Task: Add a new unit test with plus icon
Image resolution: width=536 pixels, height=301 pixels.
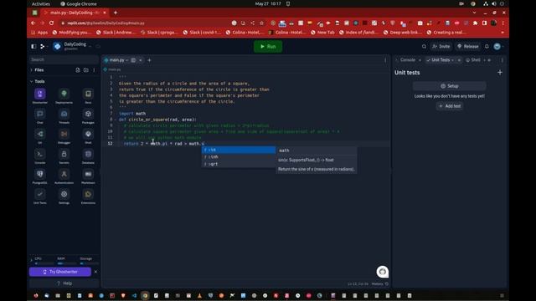Action: tap(500, 73)
